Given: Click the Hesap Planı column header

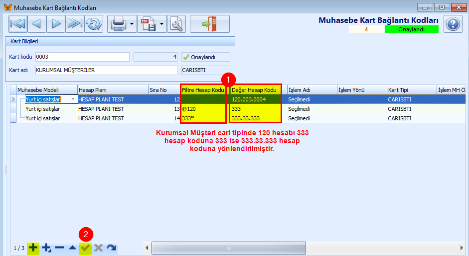Looking at the screenshot, I should tap(113, 90).
